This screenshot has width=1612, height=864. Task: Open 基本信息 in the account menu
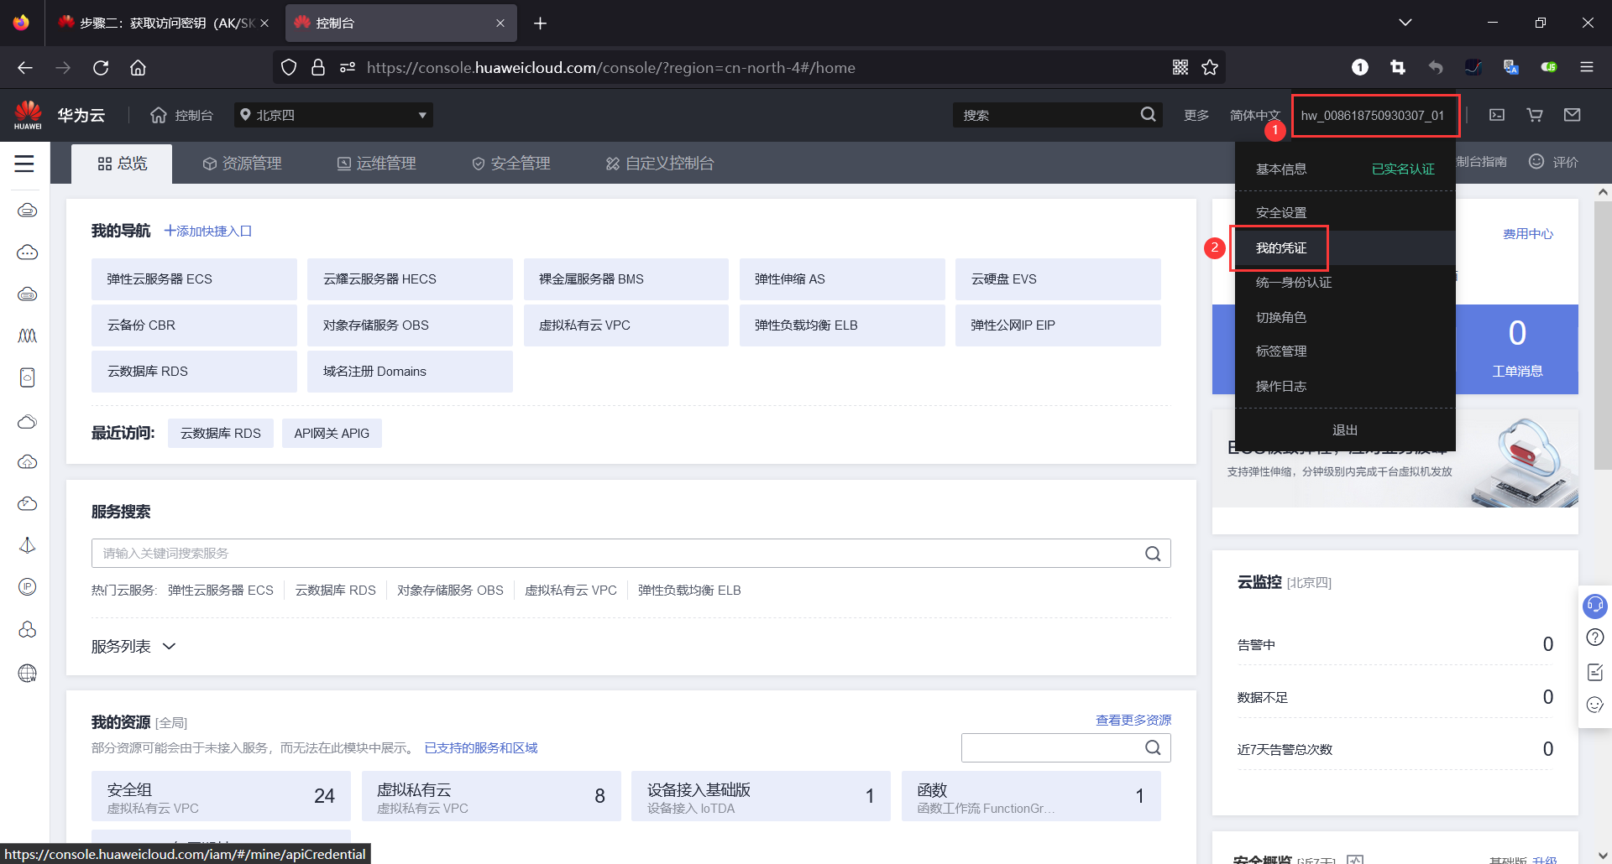point(1281,169)
